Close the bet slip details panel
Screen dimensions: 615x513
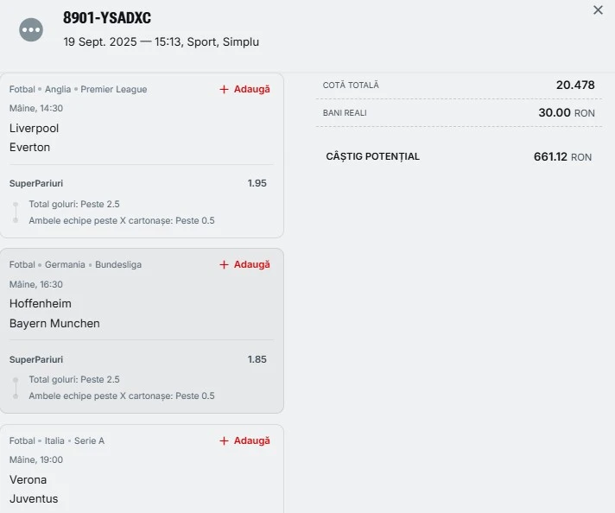(598, 10)
